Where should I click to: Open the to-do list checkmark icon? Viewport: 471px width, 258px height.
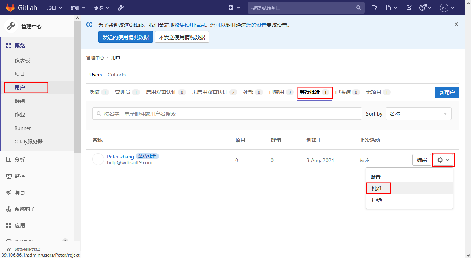pos(409,8)
